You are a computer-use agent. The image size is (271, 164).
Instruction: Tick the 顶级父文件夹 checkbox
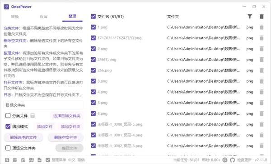point(8,148)
